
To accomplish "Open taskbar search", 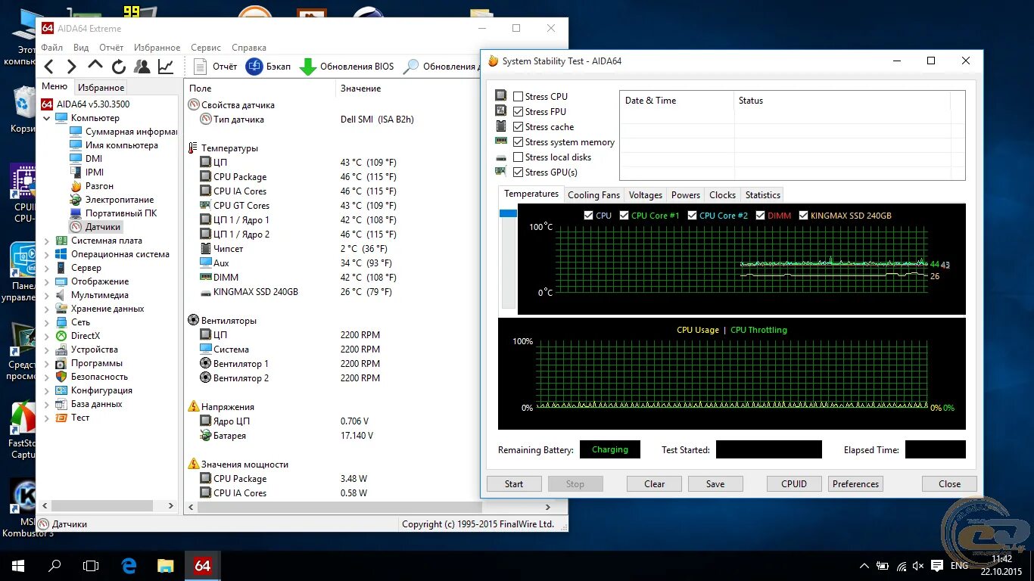I will [x=55, y=565].
